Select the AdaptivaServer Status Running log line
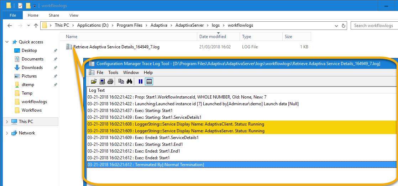 click(x=242, y=131)
